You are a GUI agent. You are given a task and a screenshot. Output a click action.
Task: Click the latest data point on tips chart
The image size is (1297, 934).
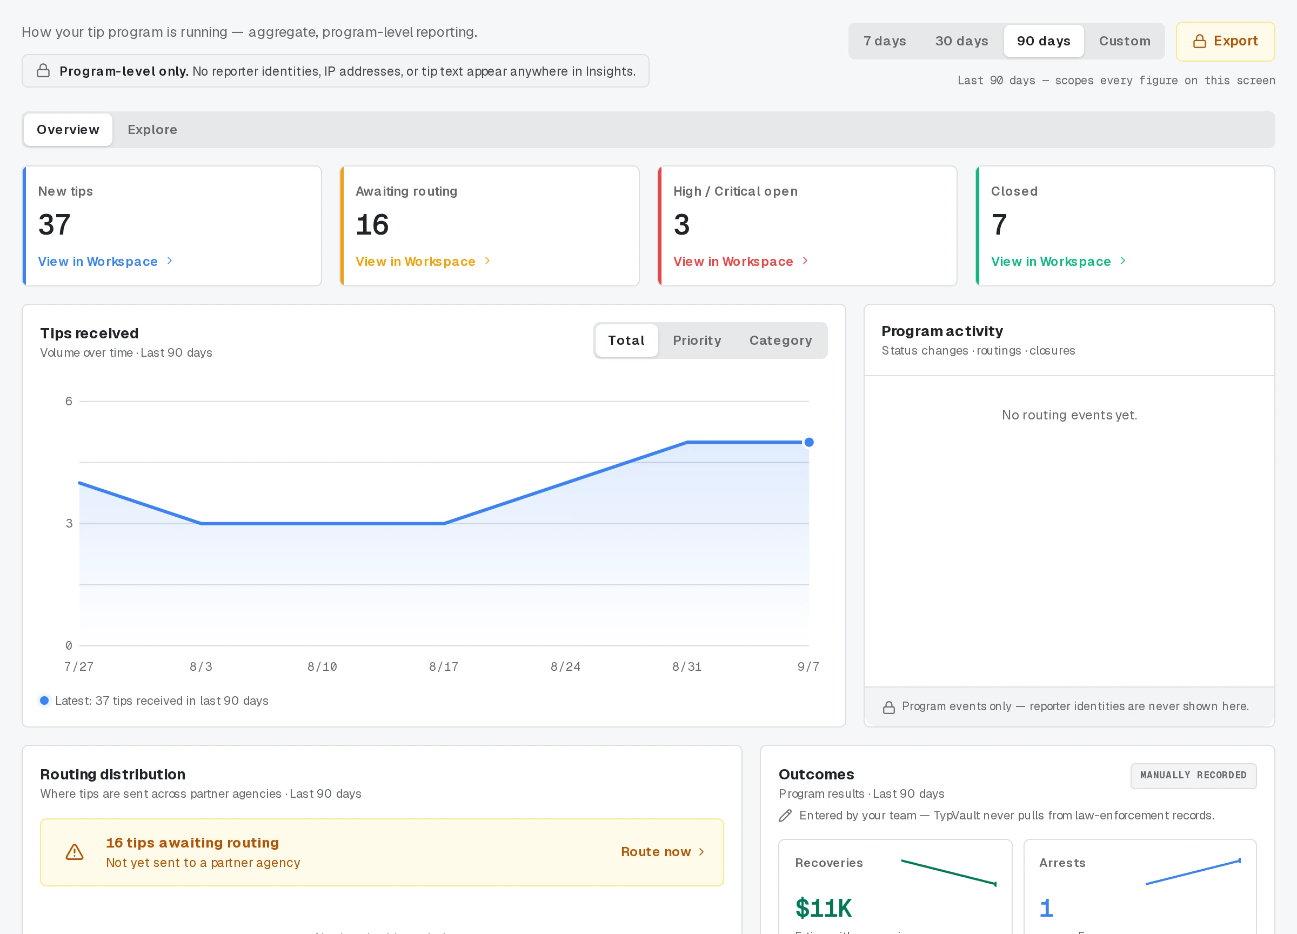pyautogui.click(x=808, y=442)
